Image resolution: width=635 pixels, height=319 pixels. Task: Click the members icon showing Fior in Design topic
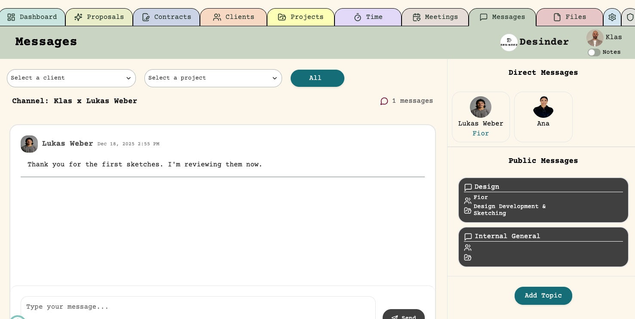(x=468, y=200)
